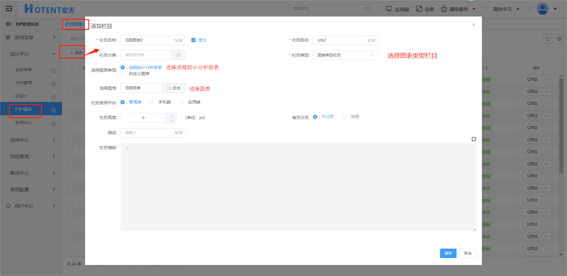
Task: Toggle the 显示 checkbox
Action: tap(193, 40)
